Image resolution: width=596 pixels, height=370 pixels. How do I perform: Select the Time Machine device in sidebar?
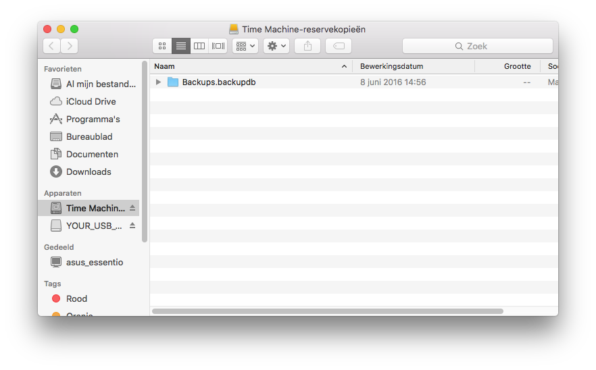click(88, 208)
